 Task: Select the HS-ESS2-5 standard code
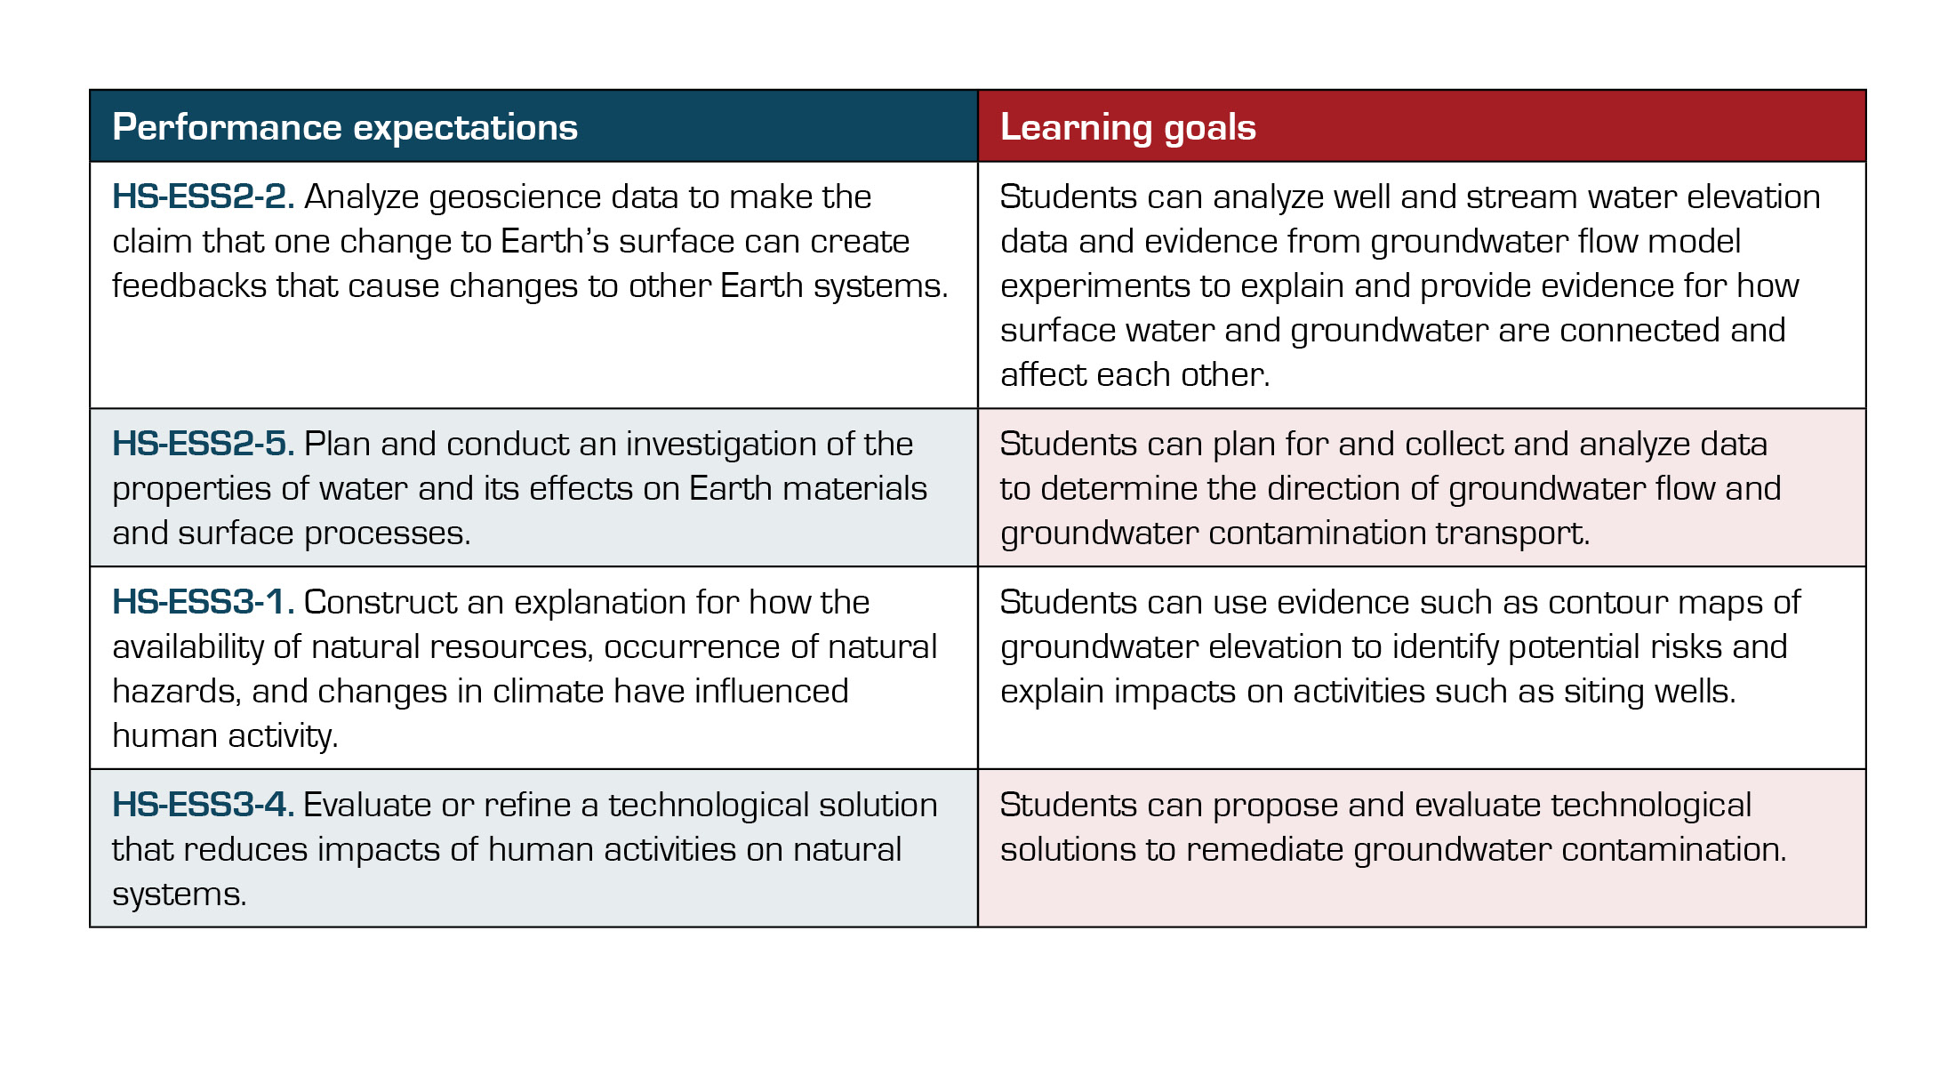(203, 444)
